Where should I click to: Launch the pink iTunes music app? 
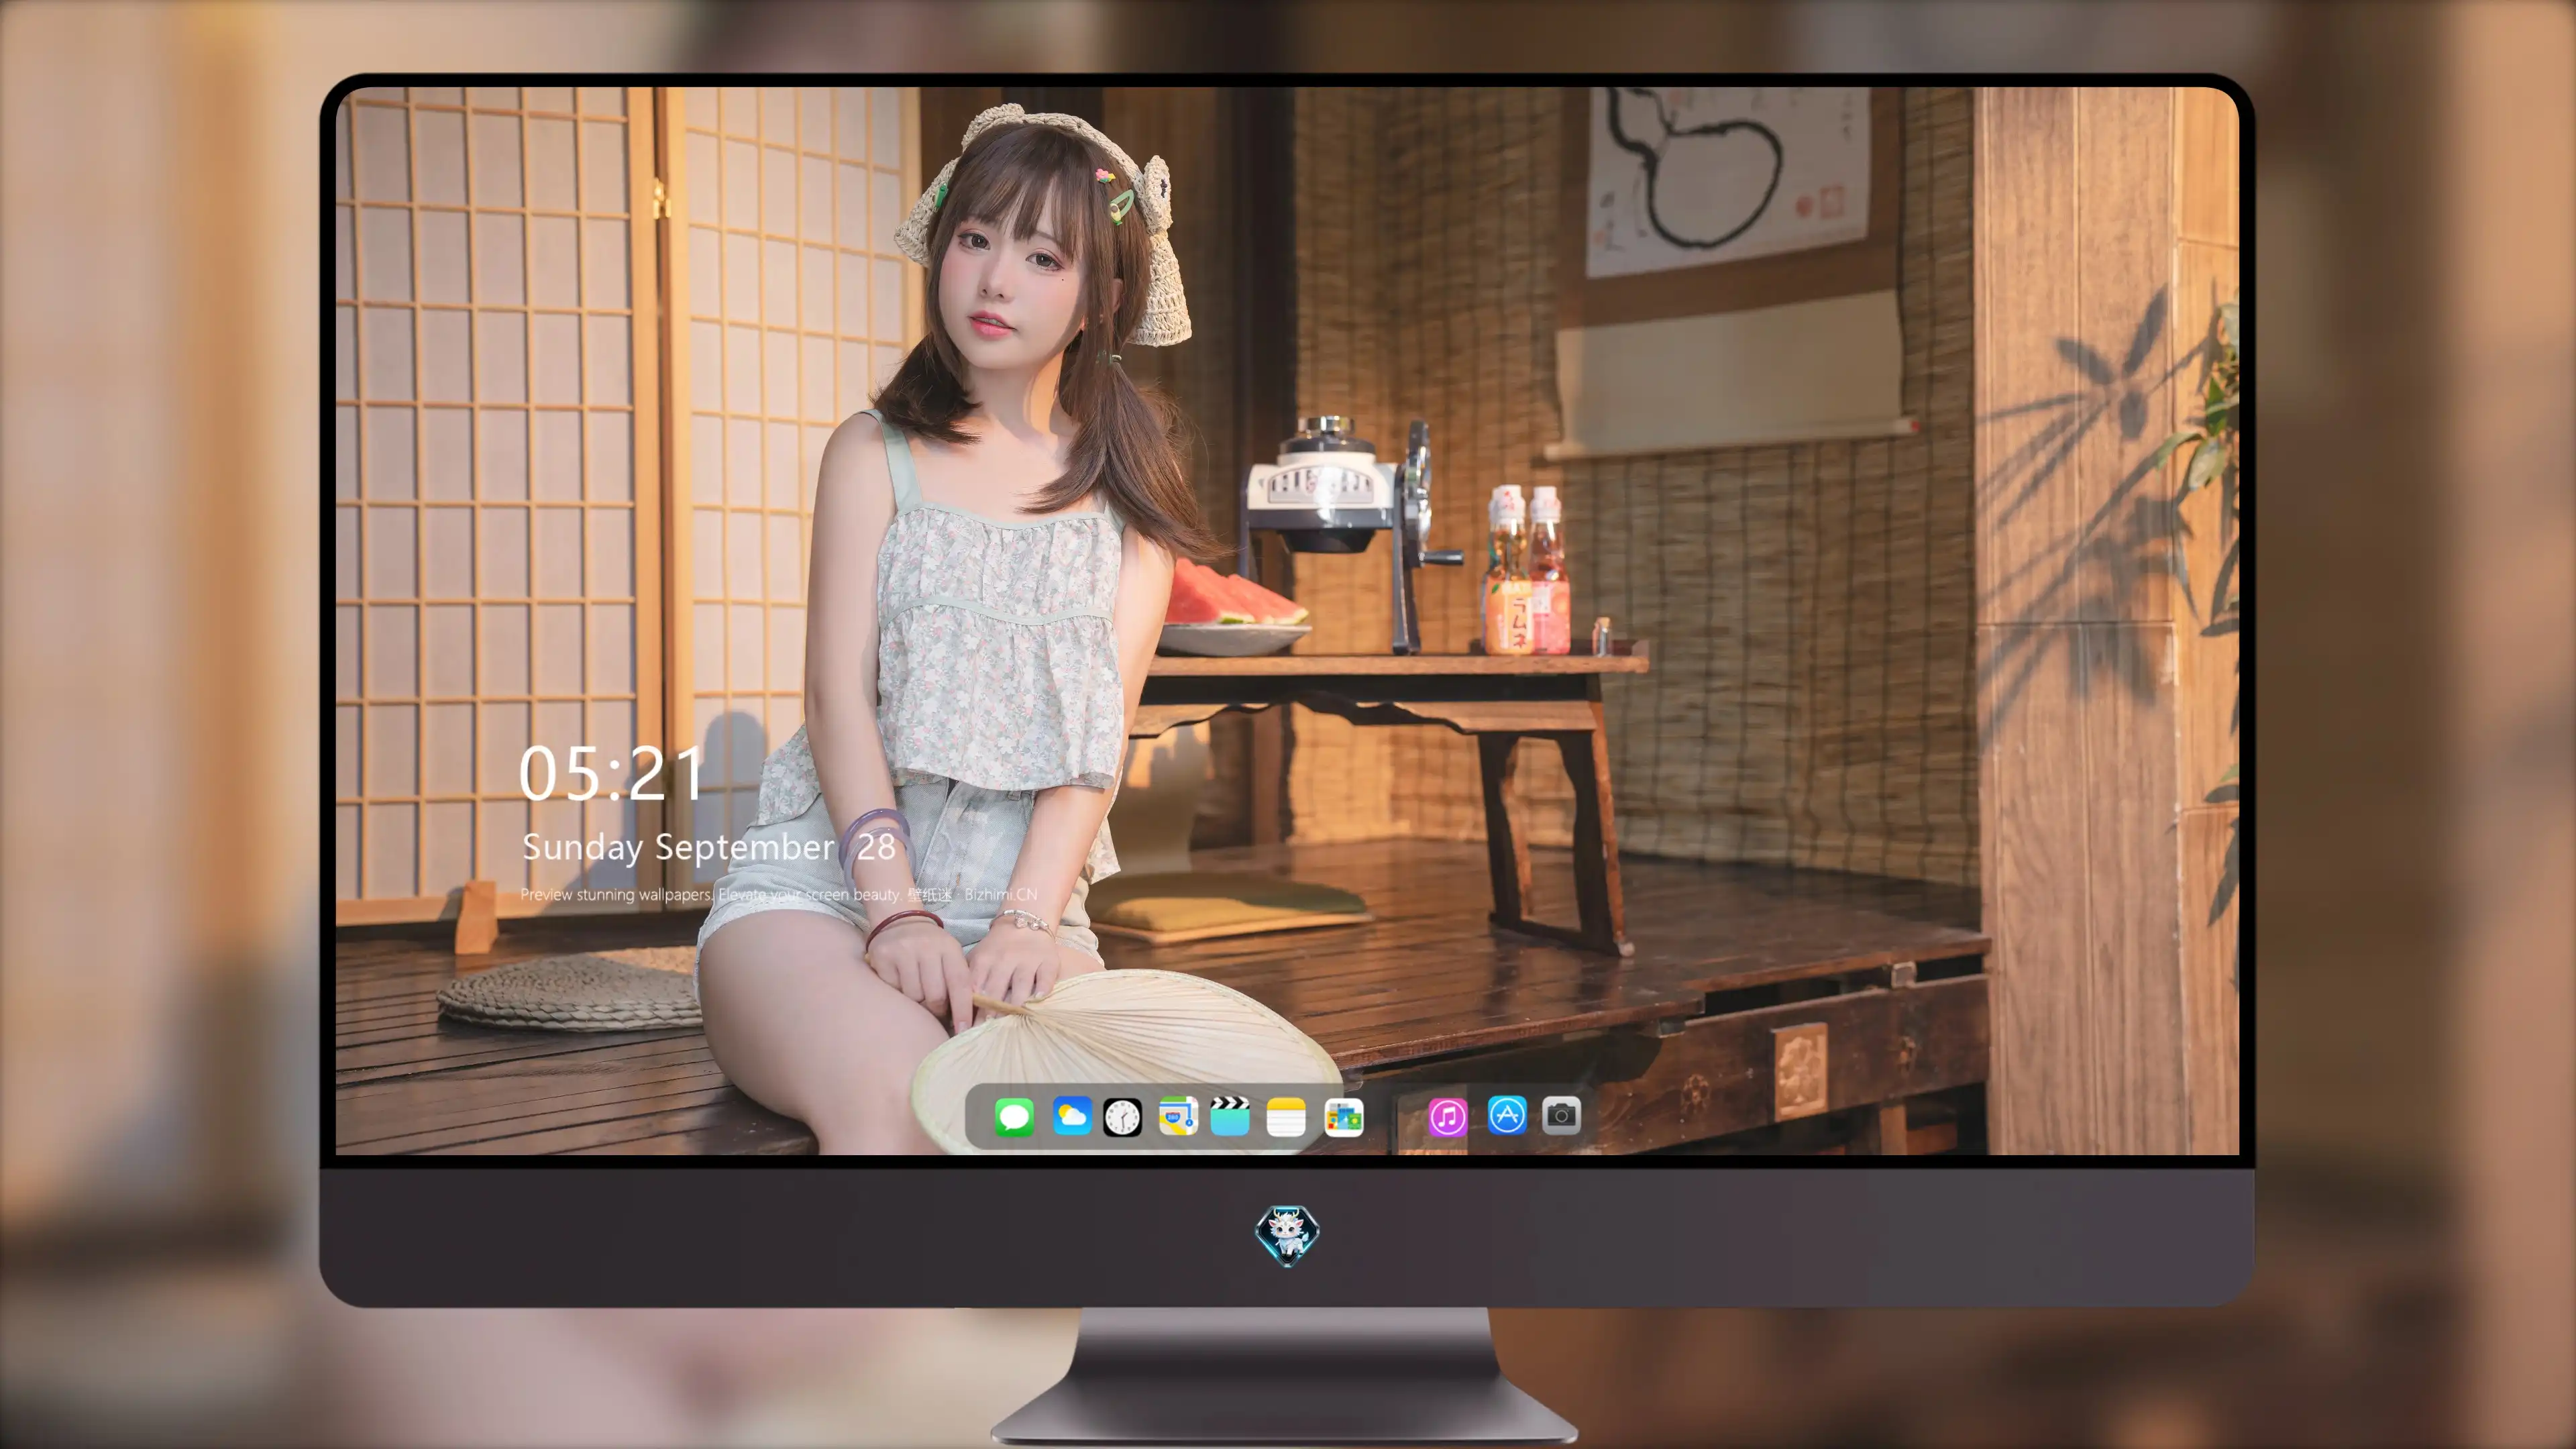coord(1447,1117)
